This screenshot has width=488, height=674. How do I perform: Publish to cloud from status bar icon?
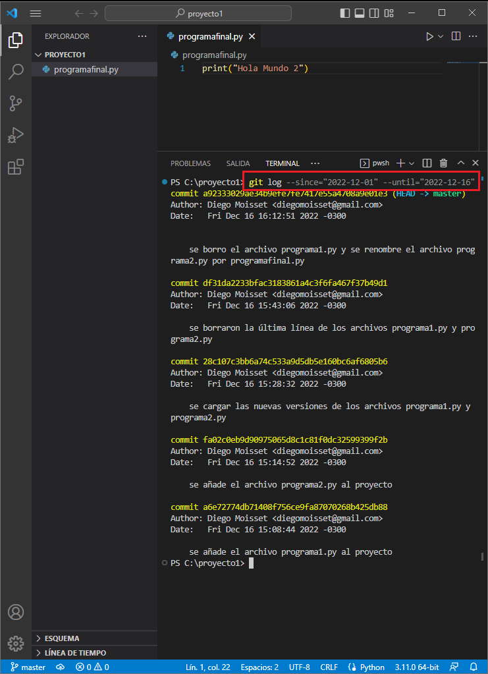coord(60,667)
